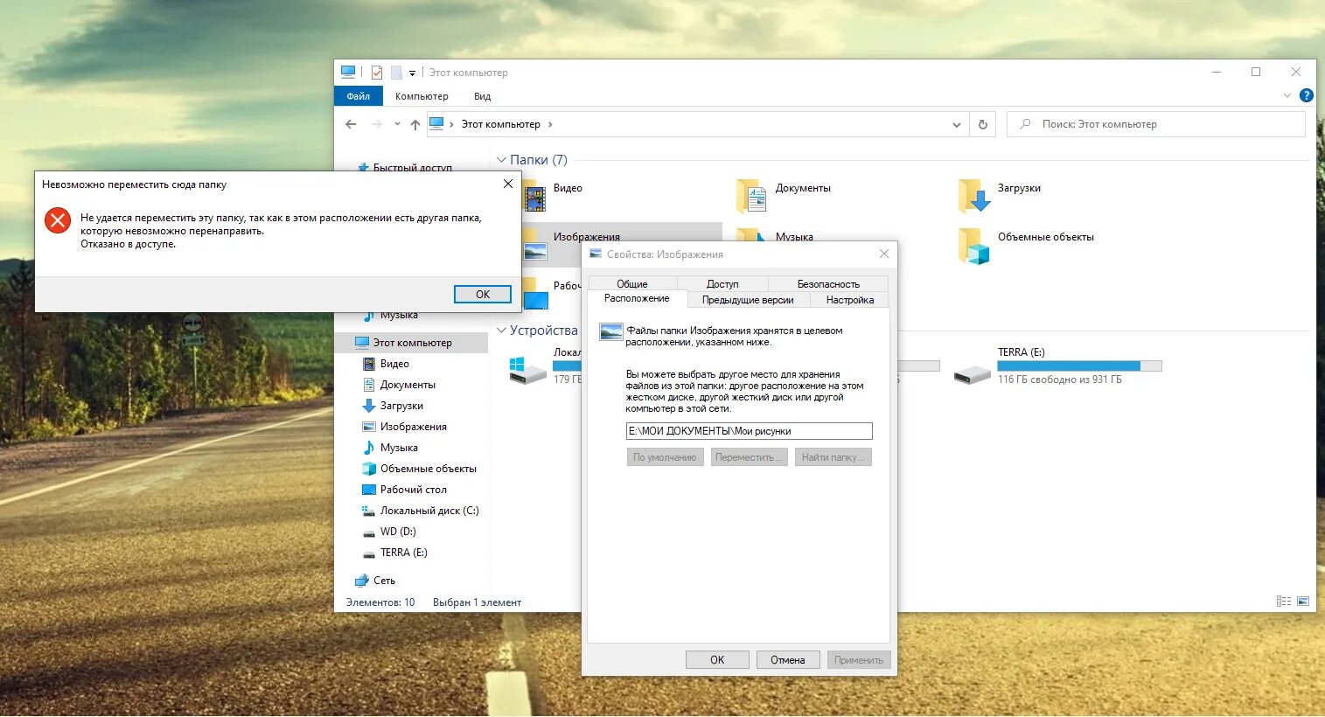Click the Применить button
Viewport: 1325px width, 717px height.
pos(859,660)
